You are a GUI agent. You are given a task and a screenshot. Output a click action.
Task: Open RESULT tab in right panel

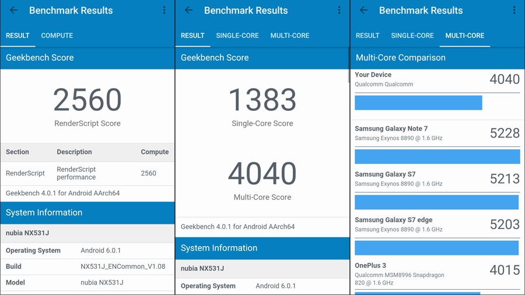point(367,36)
